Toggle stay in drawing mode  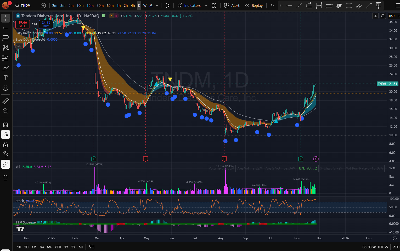pos(5,134)
